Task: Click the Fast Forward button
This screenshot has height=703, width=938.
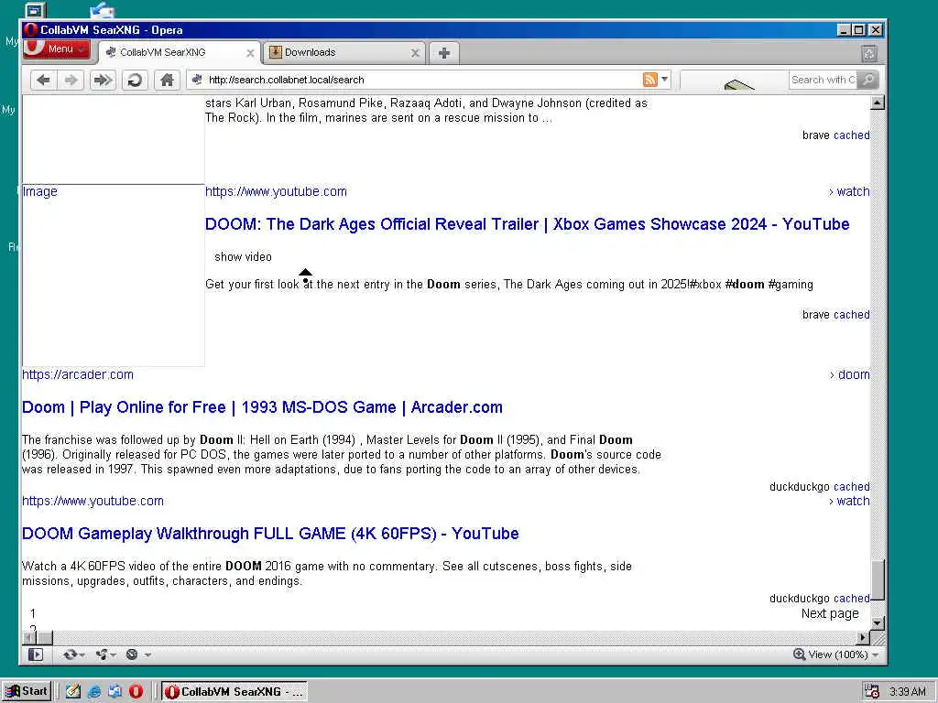Action: pos(103,80)
